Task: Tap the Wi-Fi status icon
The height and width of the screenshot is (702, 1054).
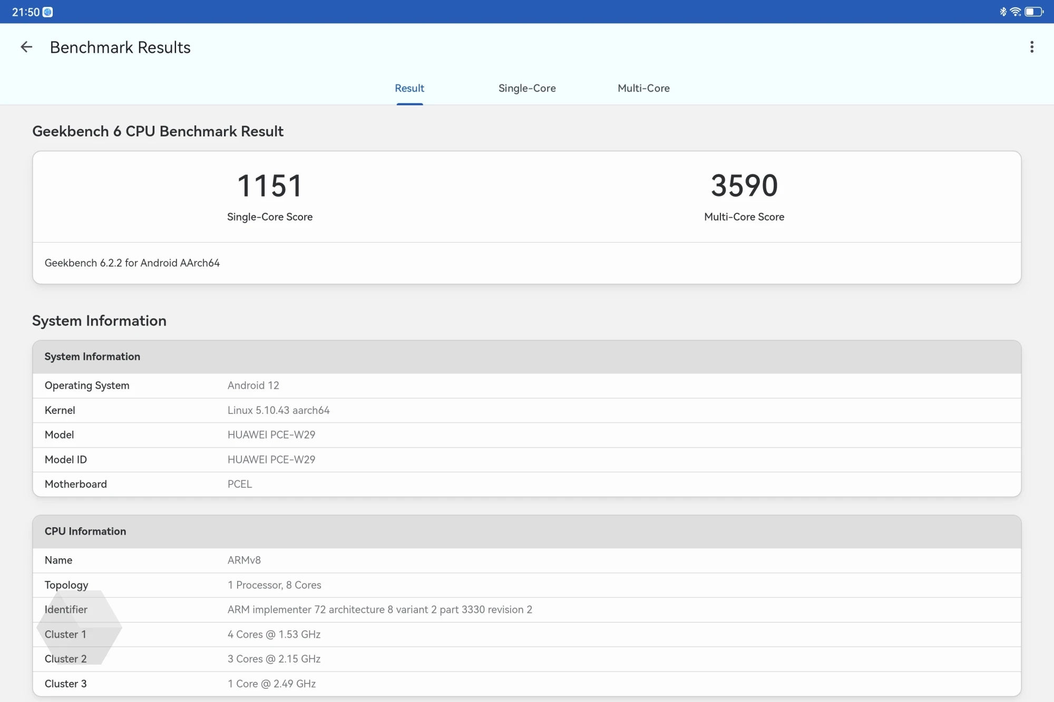Action: (1015, 12)
